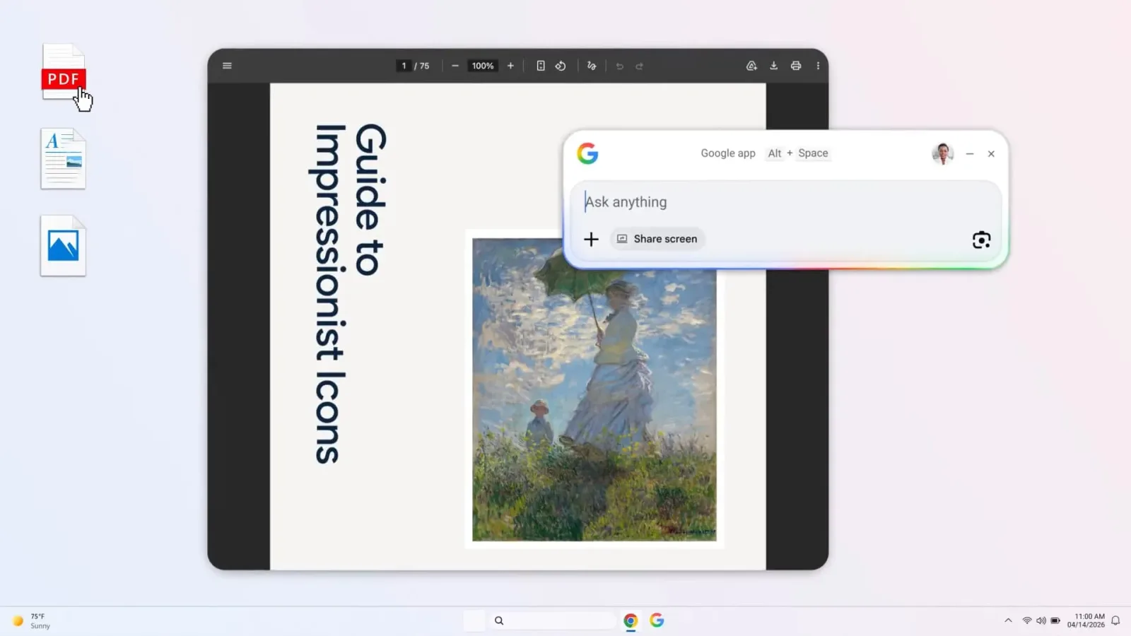Expand the hidden icons chevron in system tray
Screen dimensions: 1131x636
click(1008, 620)
